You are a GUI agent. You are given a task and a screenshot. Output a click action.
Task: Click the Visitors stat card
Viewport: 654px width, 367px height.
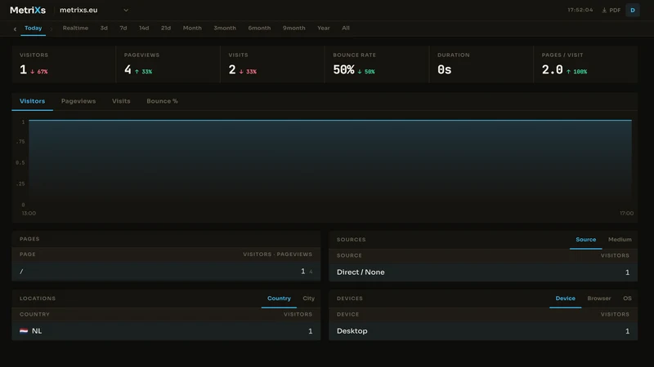pyautogui.click(x=64, y=64)
